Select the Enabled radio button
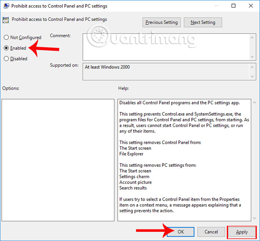Image resolution: width=260 pixels, height=241 pixels. 6,48
